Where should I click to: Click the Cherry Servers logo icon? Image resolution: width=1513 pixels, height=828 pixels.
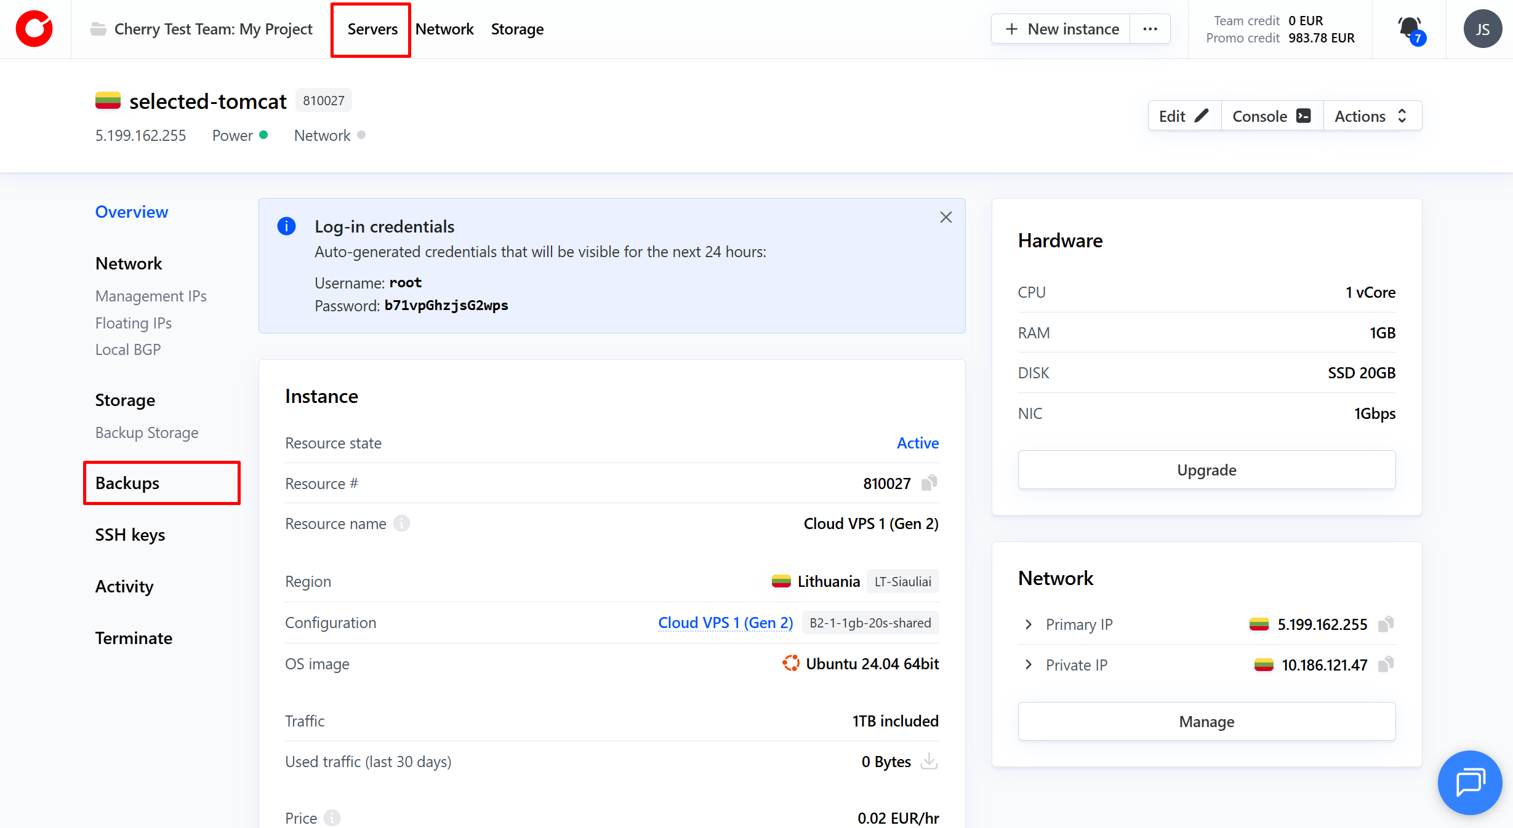pyautogui.click(x=34, y=29)
